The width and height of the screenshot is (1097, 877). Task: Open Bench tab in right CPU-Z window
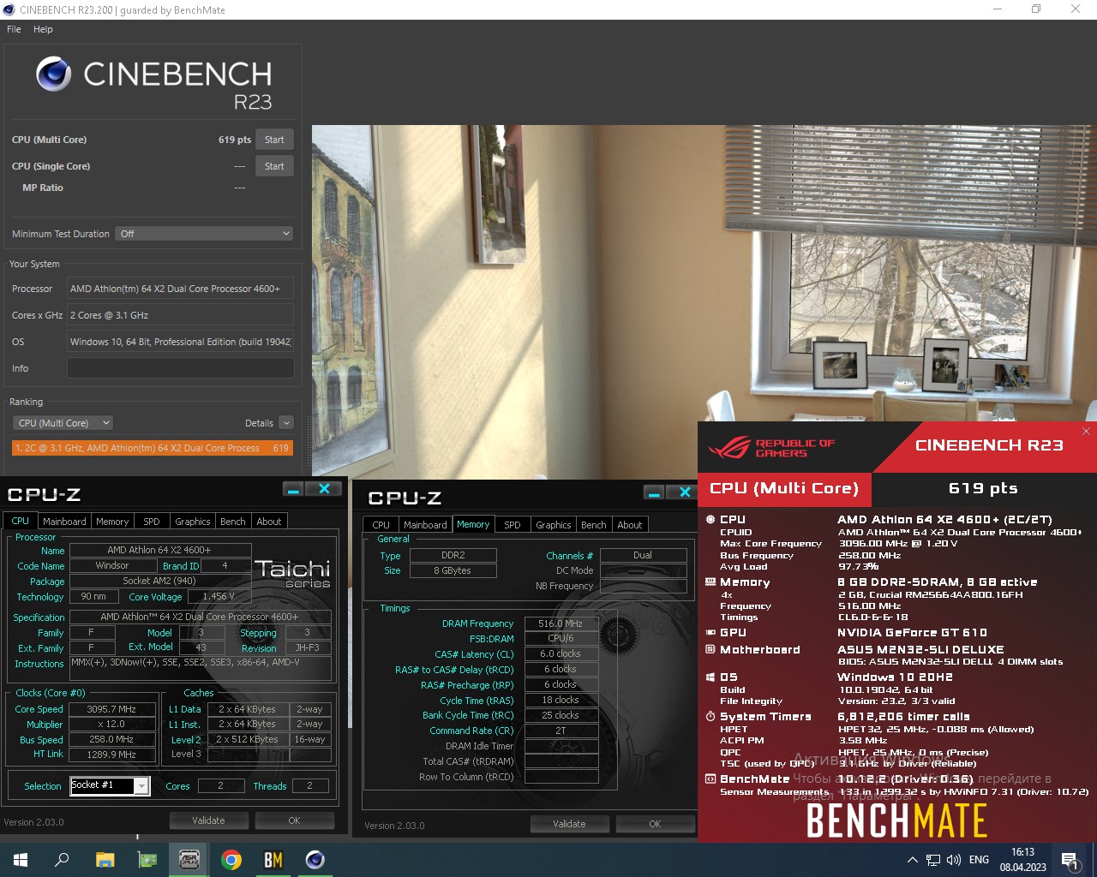click(x=594, y=525)
